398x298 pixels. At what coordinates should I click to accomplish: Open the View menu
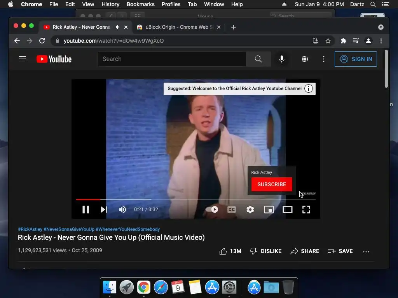88,4
